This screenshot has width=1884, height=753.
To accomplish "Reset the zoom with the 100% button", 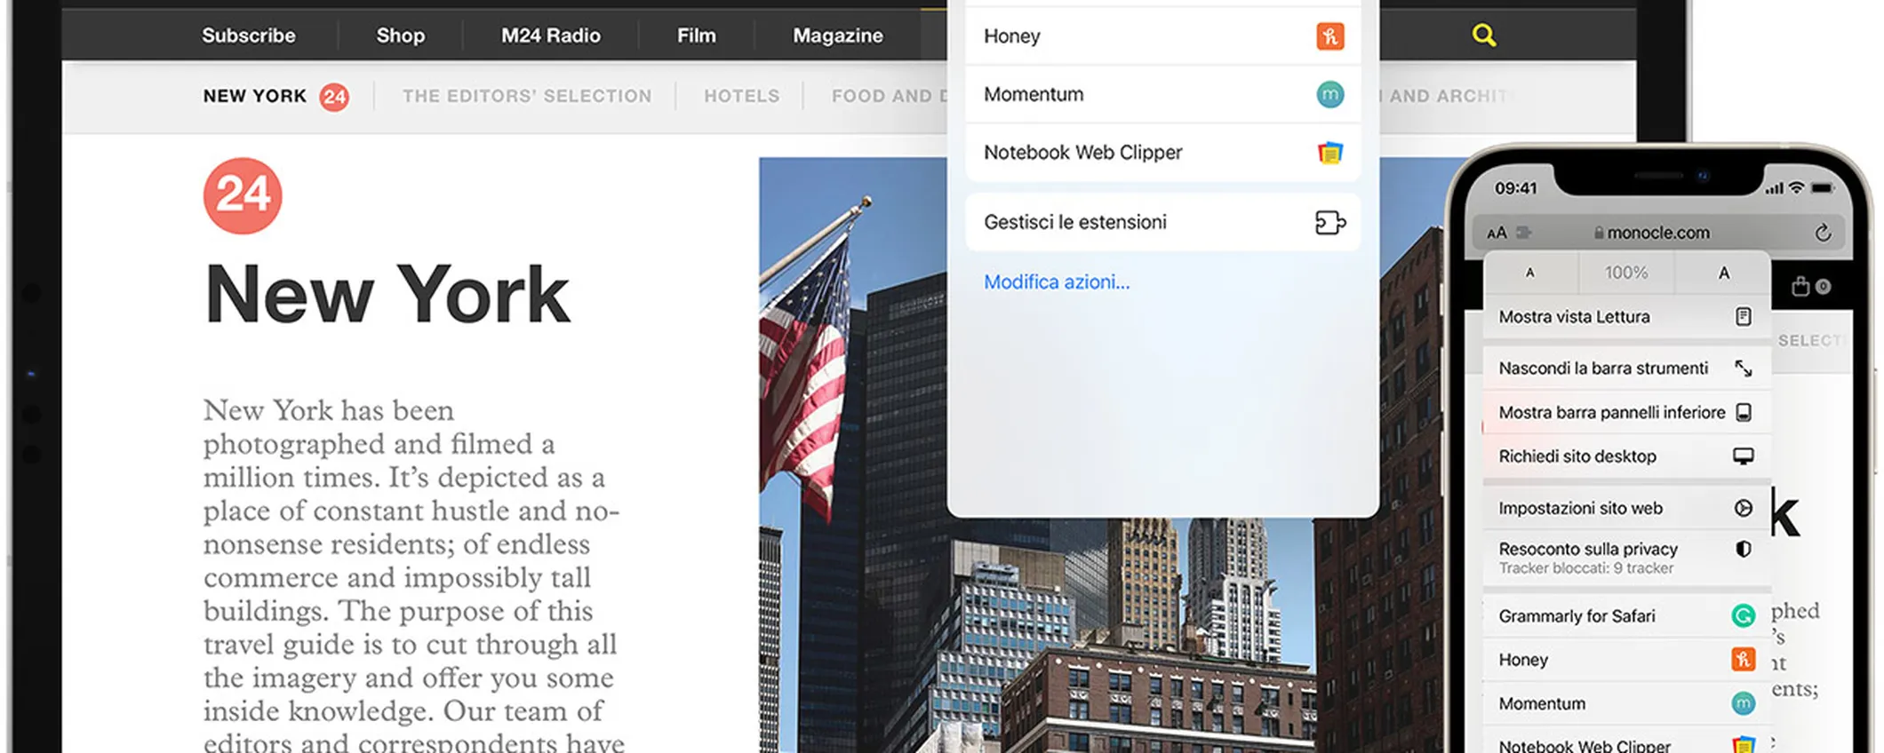I will coord(1626,273).
